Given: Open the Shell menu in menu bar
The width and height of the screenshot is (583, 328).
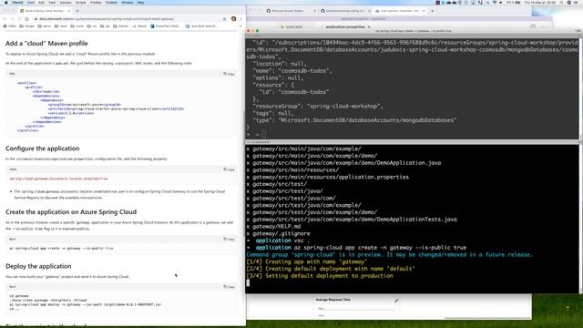Looking at the screenshot, I should click(x=31, y=2).
